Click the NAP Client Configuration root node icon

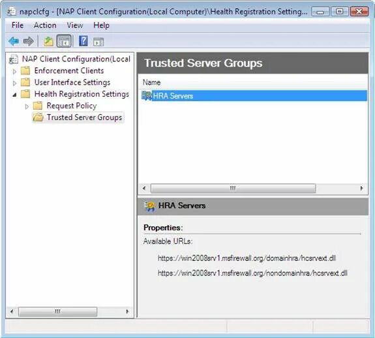[x=14, y=59]
